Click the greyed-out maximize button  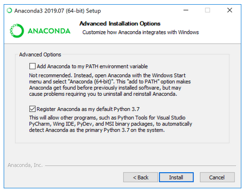click(x=208, y=10)
